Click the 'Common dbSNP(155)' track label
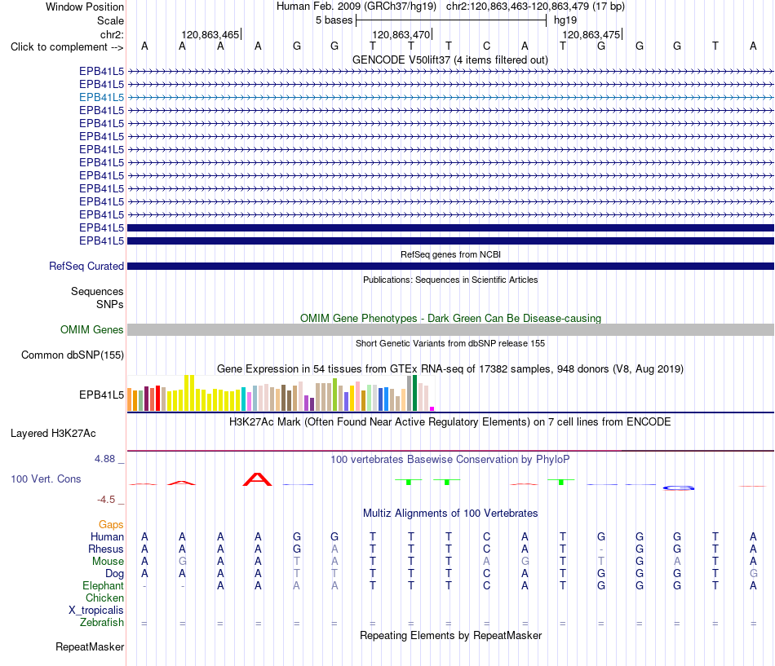 click(x=72, y=355)
